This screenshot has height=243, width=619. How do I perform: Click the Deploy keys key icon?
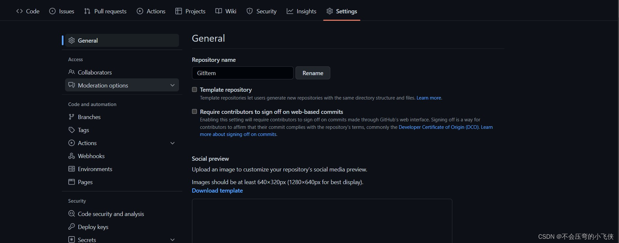(x=72, y=226)
